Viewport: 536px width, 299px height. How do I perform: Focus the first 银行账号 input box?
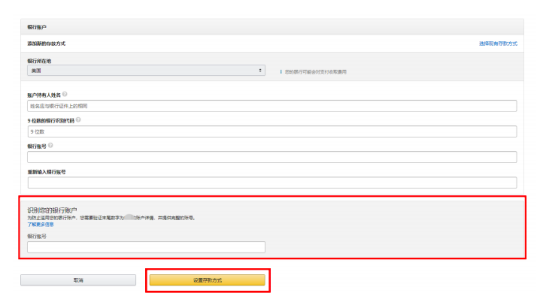(x=272, y=157)
